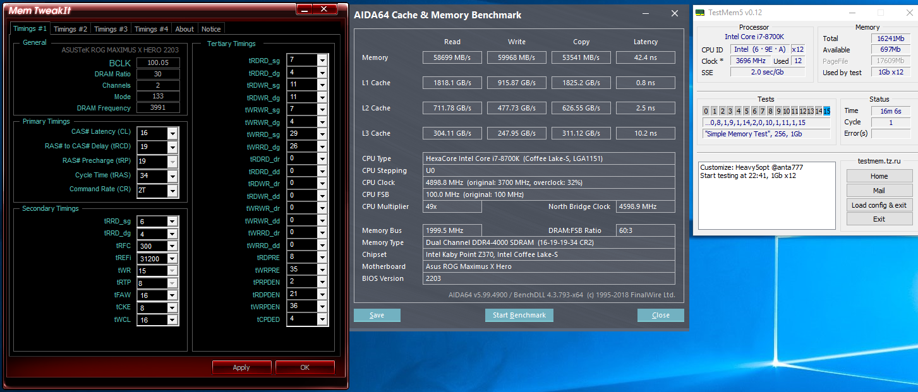
Task: Expand CAS# Latency (CL) dropdown
Action: pos(172,133)
